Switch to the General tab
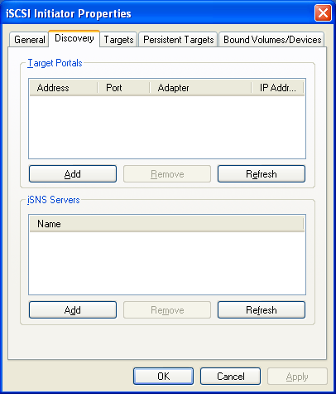This screenshot has height=394, width=336. point(29,40)
